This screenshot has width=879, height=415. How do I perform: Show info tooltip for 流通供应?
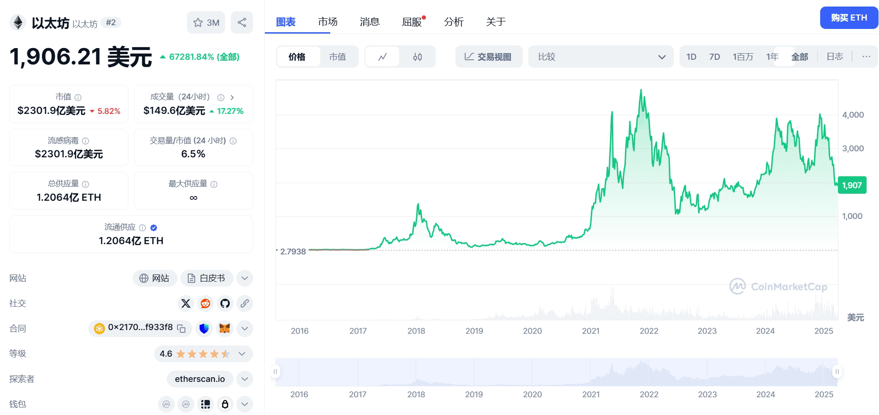(142, 227)
